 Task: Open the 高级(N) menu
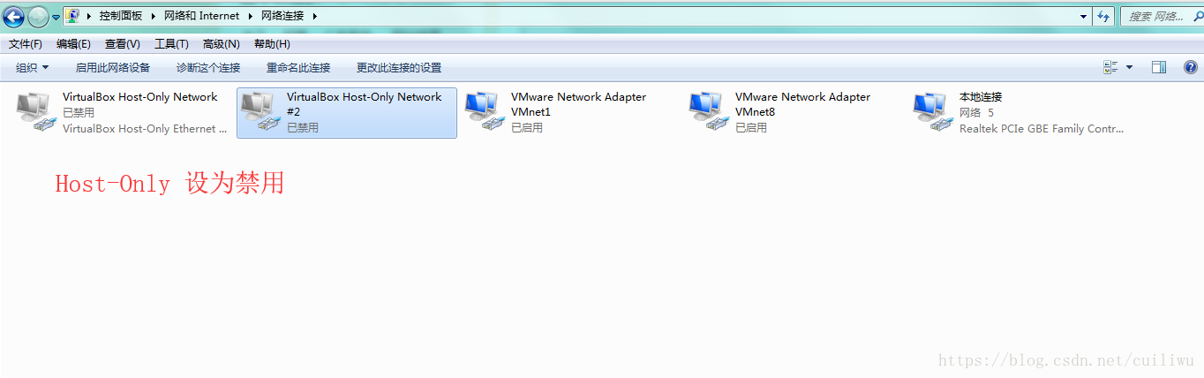[x=221, y=44]
